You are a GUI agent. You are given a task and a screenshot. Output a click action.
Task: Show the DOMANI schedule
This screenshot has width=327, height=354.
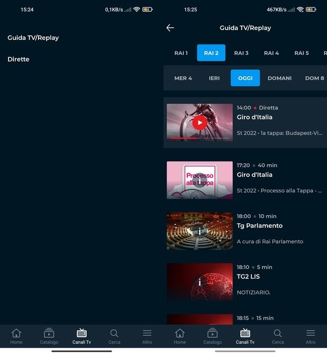pyautogui.click(x=279, y=78)
